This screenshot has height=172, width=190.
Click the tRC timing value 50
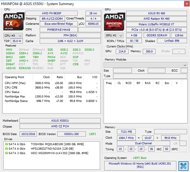point(167,149)
